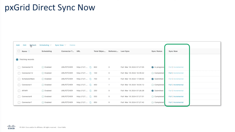
Task: Check the Connector7 row checkbox
Action: (x=19, y=102)
